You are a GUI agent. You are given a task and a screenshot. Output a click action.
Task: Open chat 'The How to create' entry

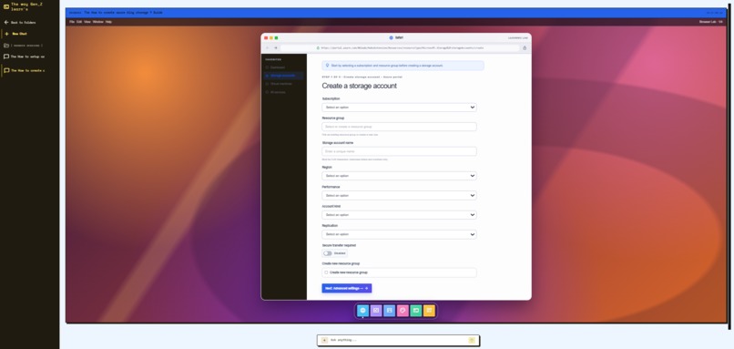[25, 70]
